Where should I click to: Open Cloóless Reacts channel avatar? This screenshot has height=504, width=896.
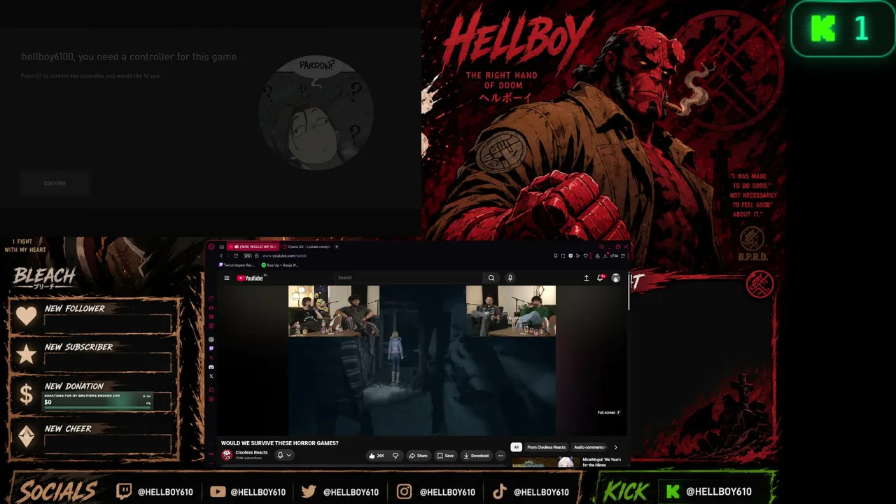pyautogui.click(x=227, y=455)
